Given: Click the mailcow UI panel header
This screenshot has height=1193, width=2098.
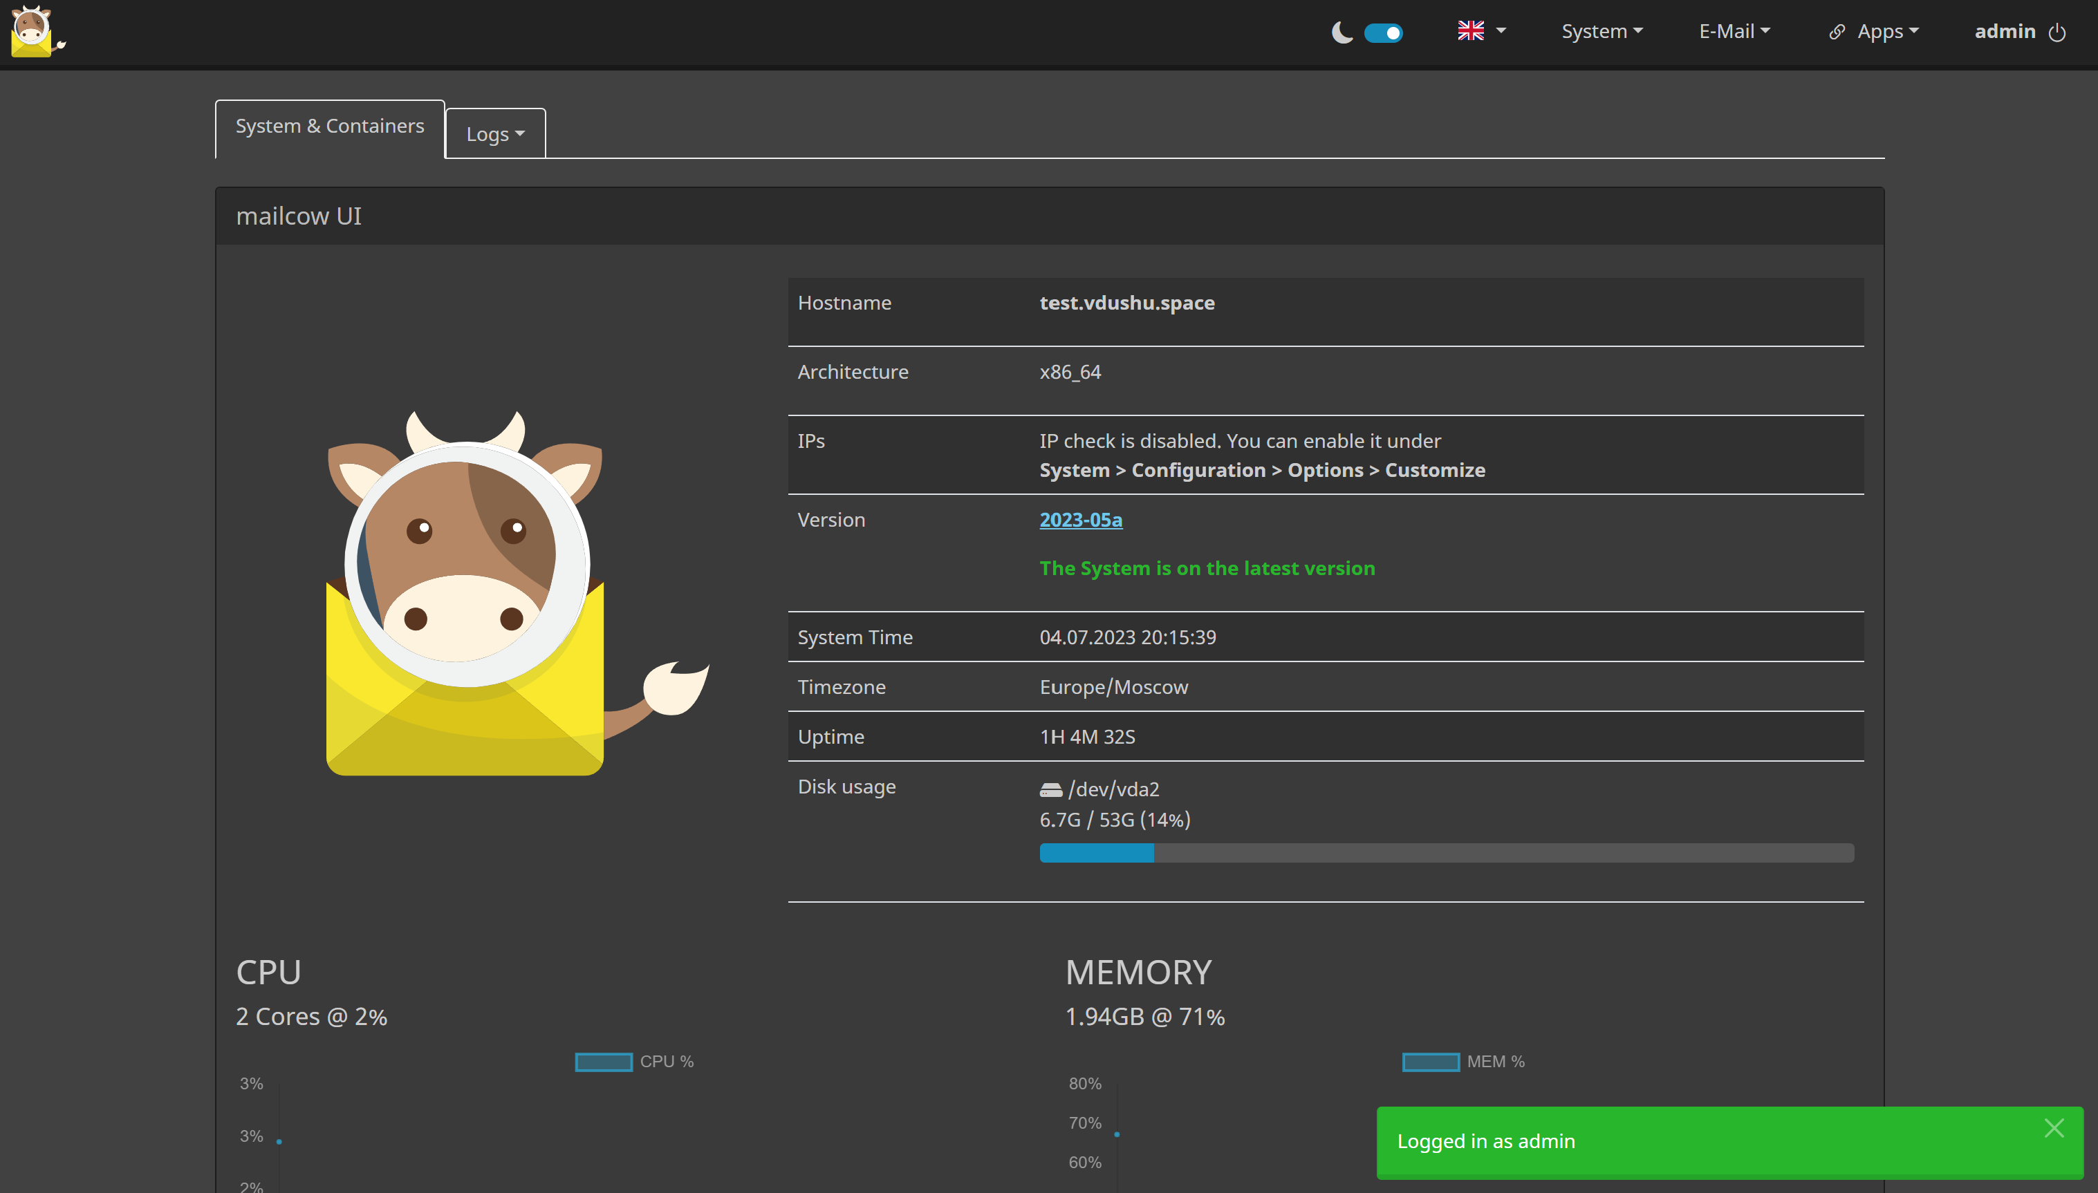Looking at the screenshot, I should click(x=1049, y=216).
